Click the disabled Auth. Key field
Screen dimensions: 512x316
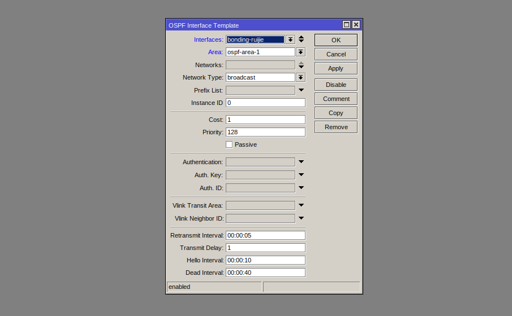tap(261, 175)
